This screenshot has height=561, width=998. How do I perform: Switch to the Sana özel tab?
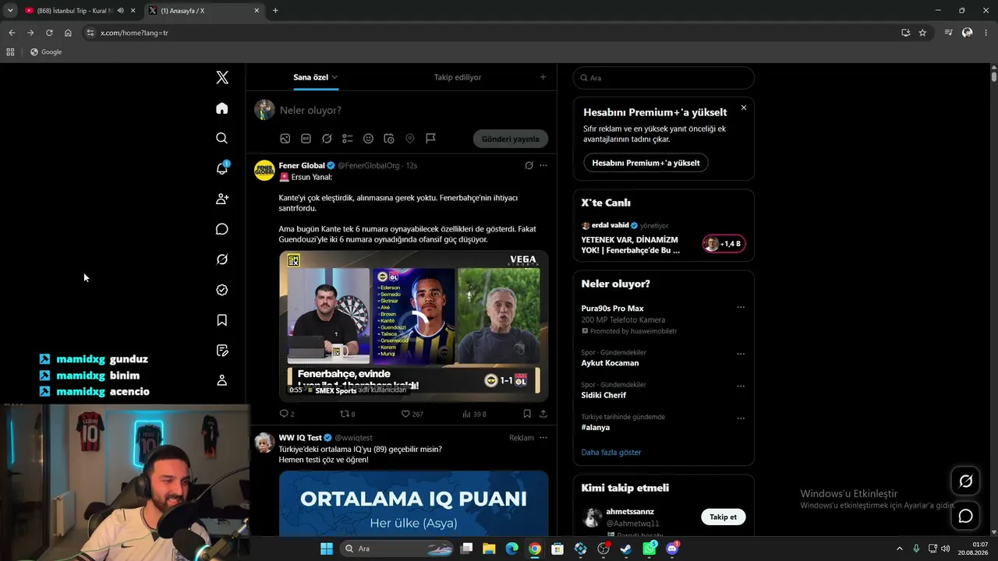tap(316, 77)
